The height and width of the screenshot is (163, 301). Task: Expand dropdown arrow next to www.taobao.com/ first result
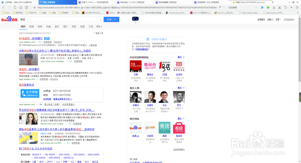(37, 42)
